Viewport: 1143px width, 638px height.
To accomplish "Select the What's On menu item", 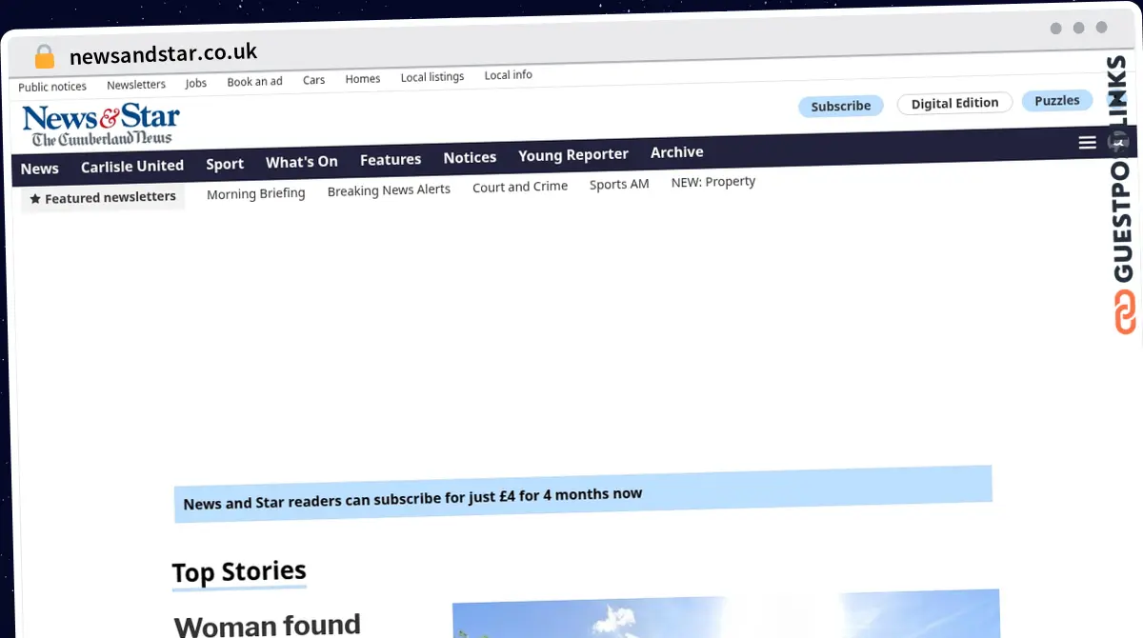I will tap(302, 162).
